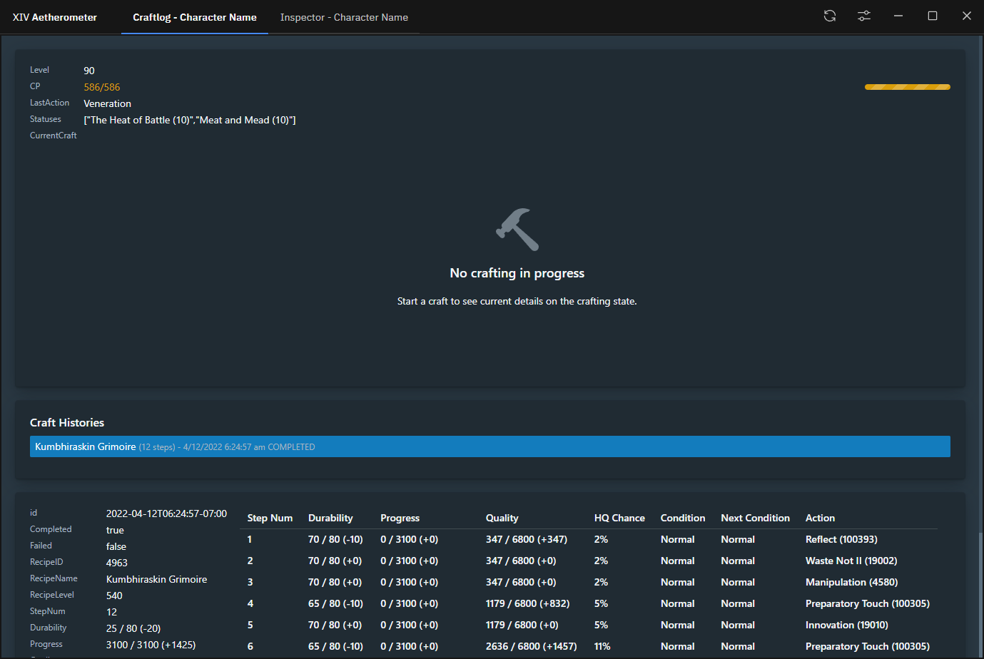Click the Quality column header
Screen dimensions: 984x659
(502, 518)
